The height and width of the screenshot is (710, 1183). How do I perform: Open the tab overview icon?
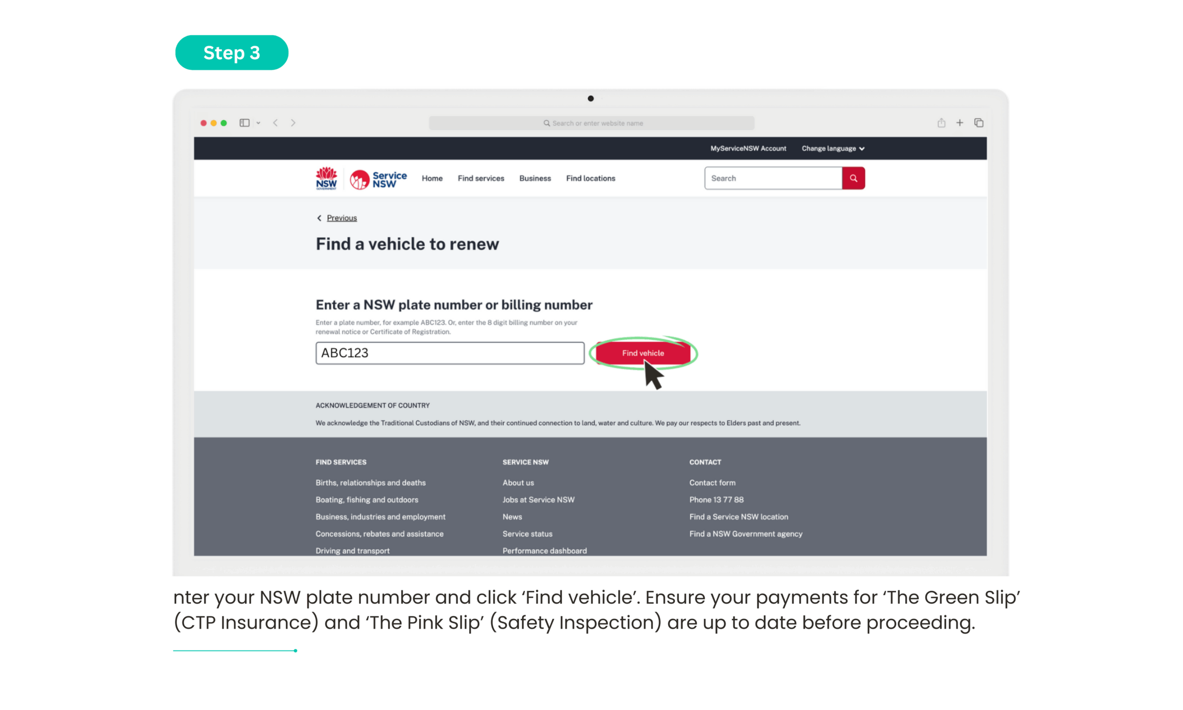tap(979, 123)
